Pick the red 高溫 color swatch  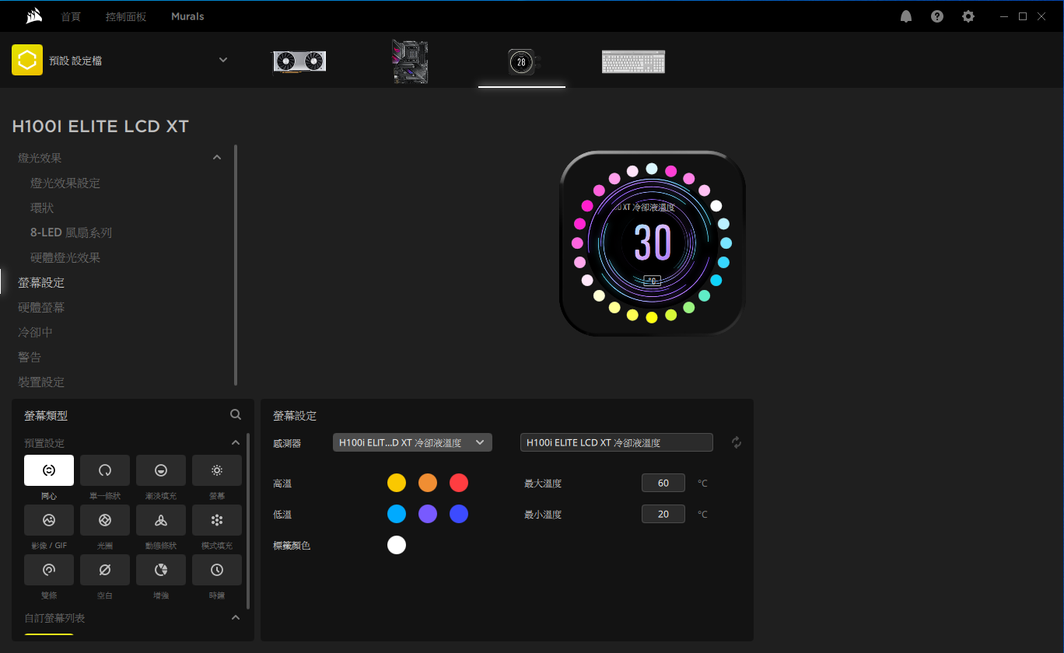[x=459, y=483]
